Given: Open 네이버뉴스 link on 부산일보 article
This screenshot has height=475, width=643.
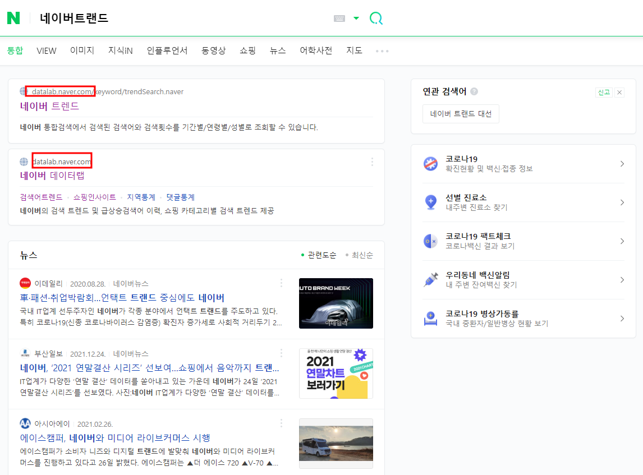Looking at the screenshot, I should [131, 354].
